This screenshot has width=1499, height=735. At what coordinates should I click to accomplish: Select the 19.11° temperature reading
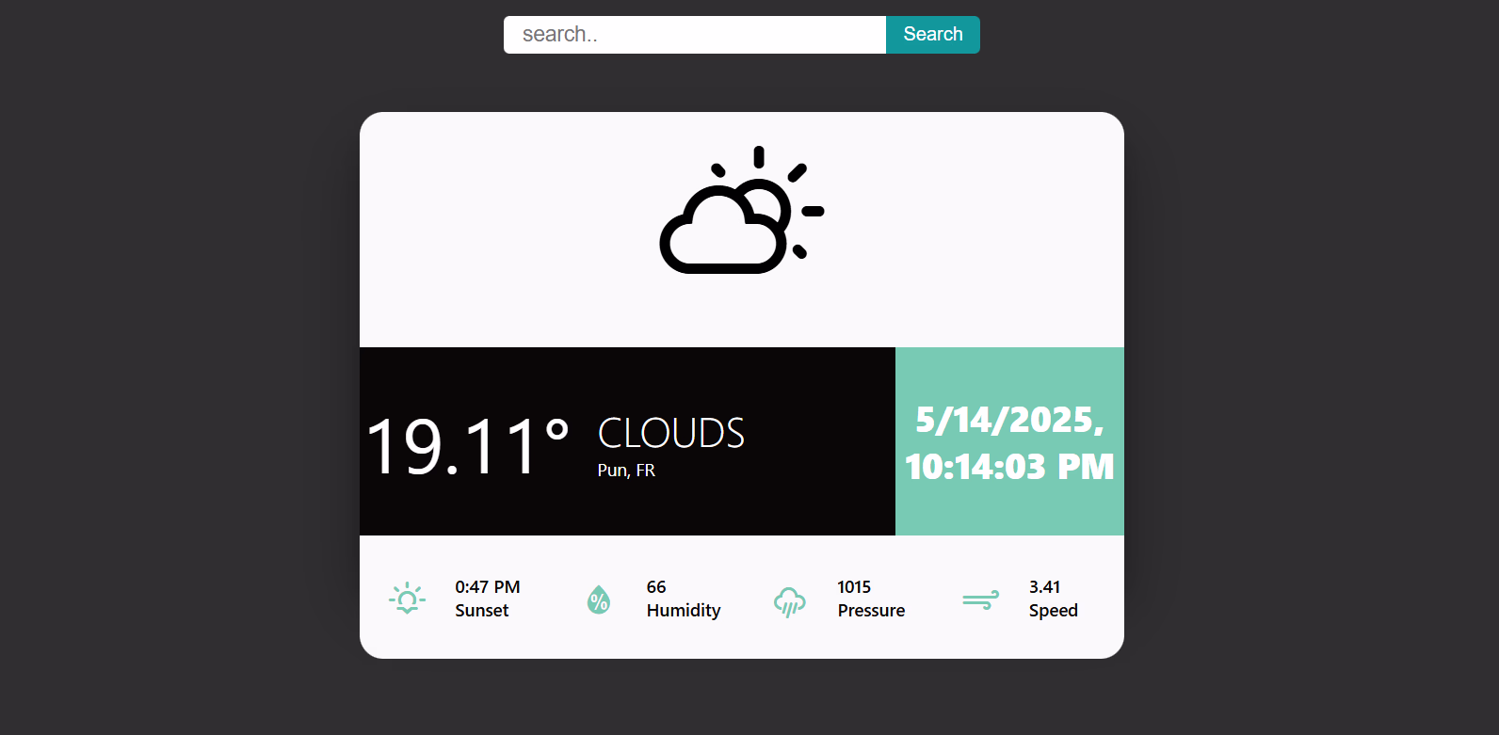[x=468, y=446]
